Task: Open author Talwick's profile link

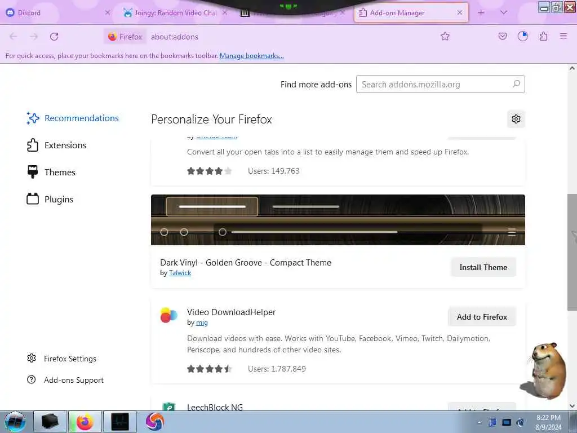Action: [x=180, y=273]
